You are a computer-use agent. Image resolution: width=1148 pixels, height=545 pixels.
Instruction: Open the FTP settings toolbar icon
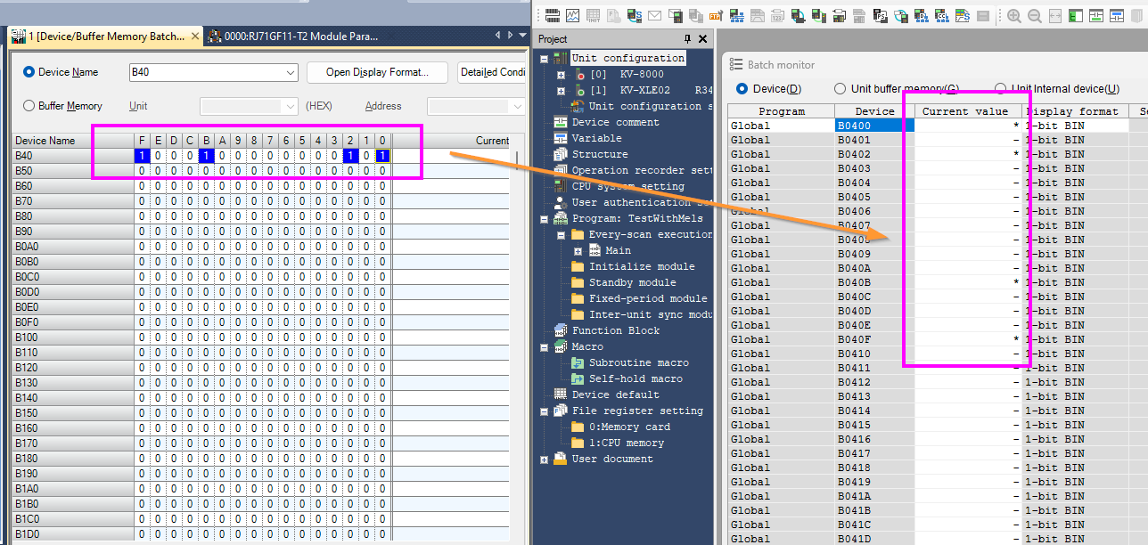(x=717, y=15)
